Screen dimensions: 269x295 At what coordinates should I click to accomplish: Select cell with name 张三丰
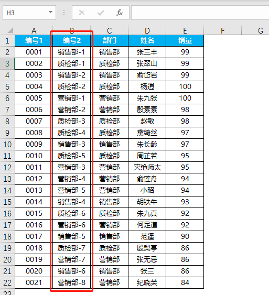(x=147, y=52)
